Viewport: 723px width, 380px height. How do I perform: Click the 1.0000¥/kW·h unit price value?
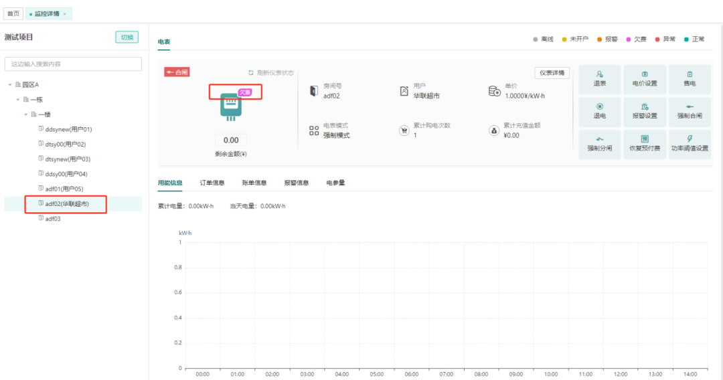coord(525,96)
